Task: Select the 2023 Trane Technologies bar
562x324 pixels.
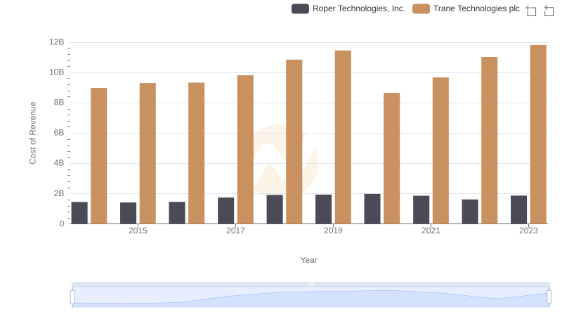Action: click(538, 134)
